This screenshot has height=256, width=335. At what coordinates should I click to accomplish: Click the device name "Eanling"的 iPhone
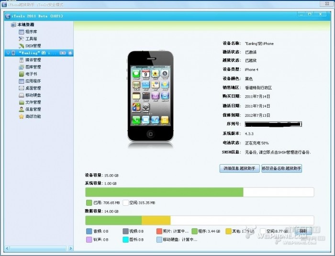point(259,44)
